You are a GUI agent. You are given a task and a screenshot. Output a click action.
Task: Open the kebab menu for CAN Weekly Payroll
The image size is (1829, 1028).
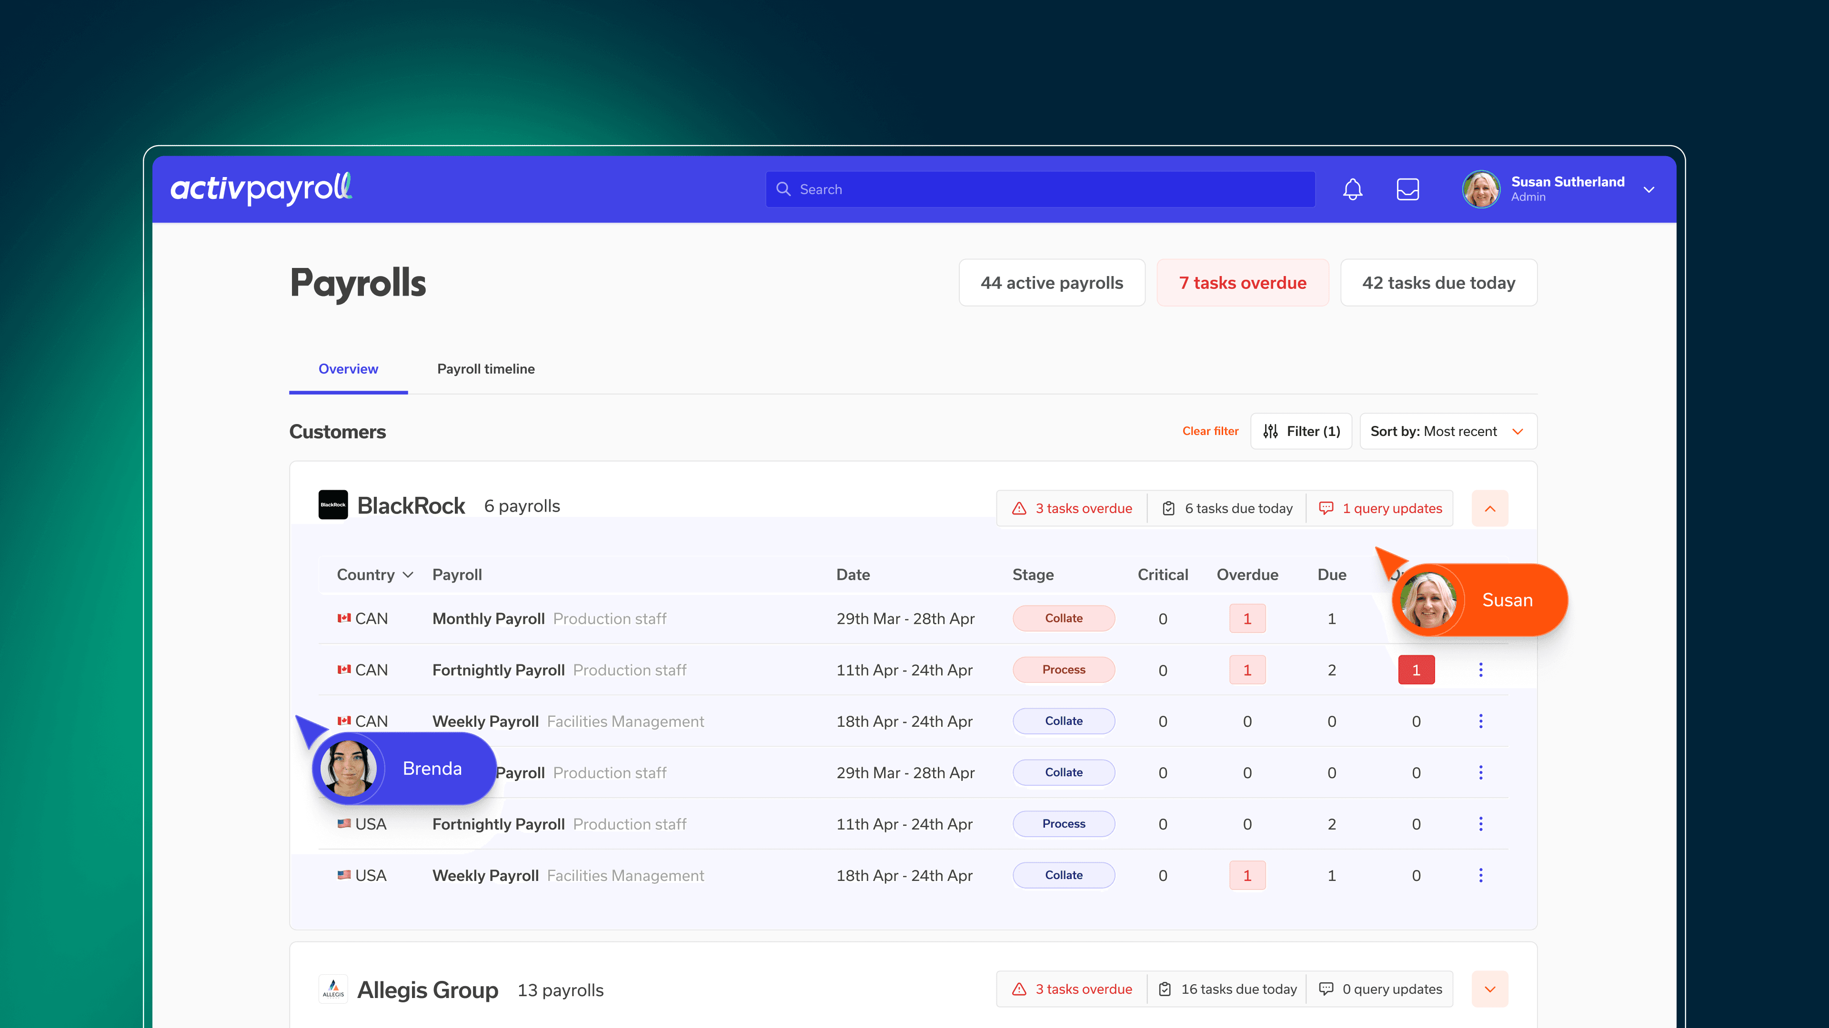click(x=1480, y=721)
